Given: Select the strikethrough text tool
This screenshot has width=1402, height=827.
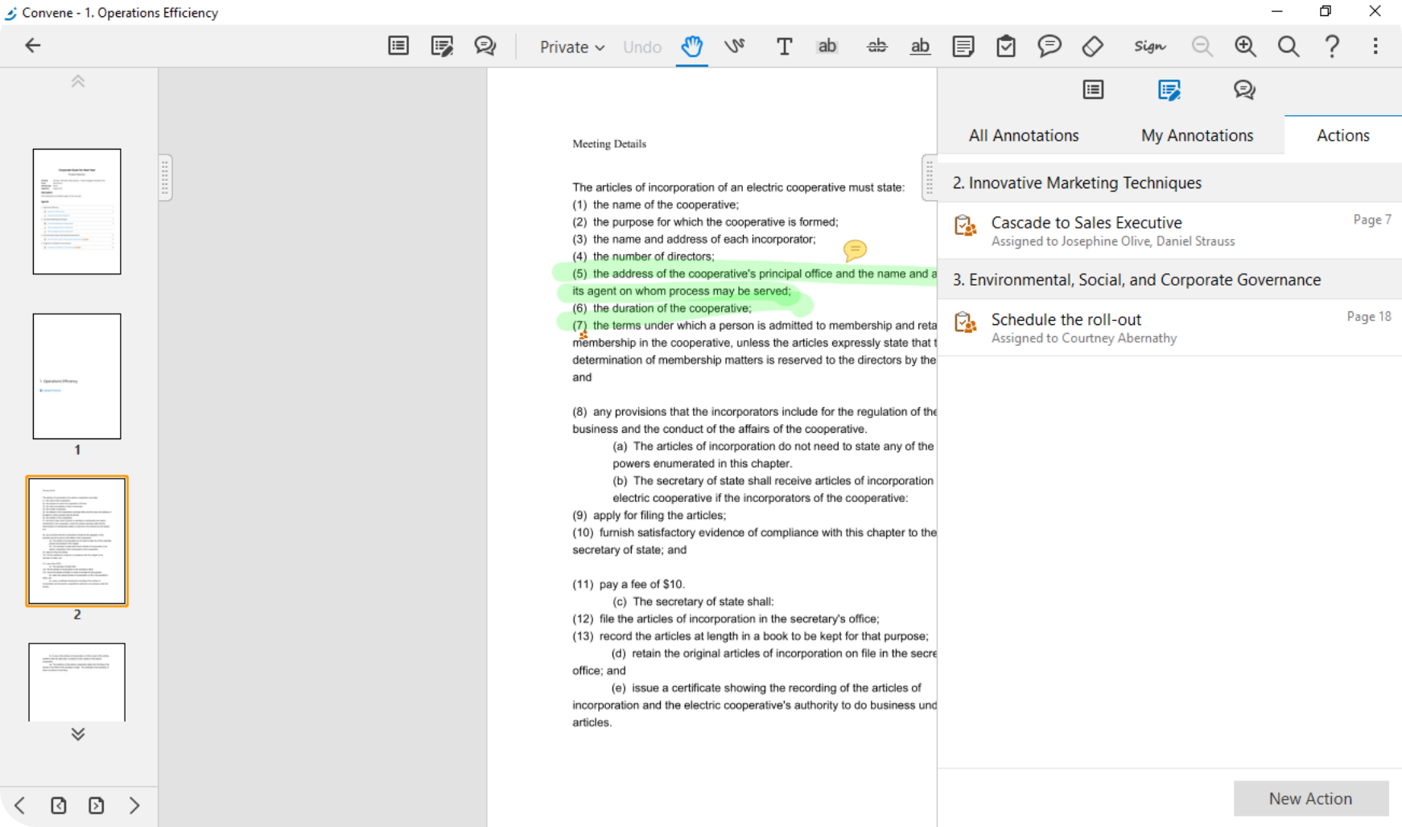Looking at the screenshot, I should click(876, 47).
